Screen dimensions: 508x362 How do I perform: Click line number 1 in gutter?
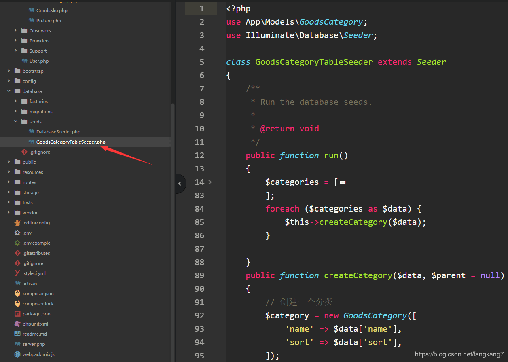click(x=202, y=8)
